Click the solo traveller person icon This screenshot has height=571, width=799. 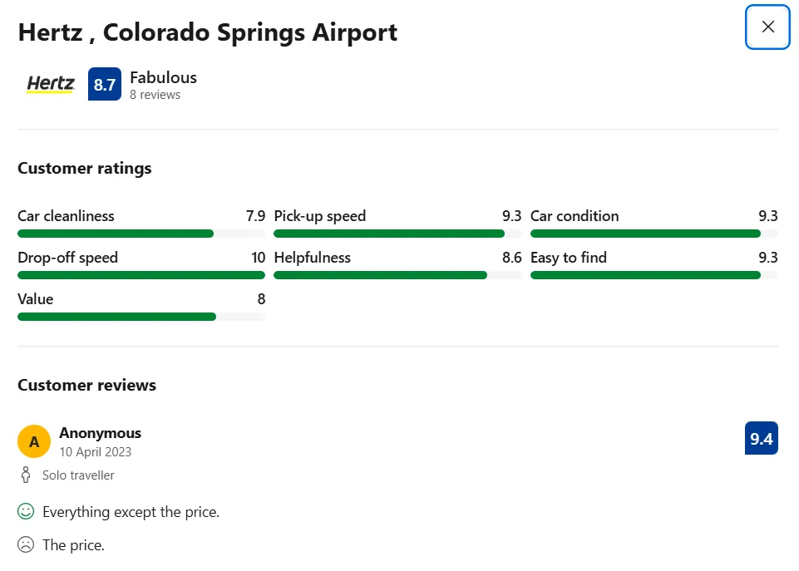(25, 475)
